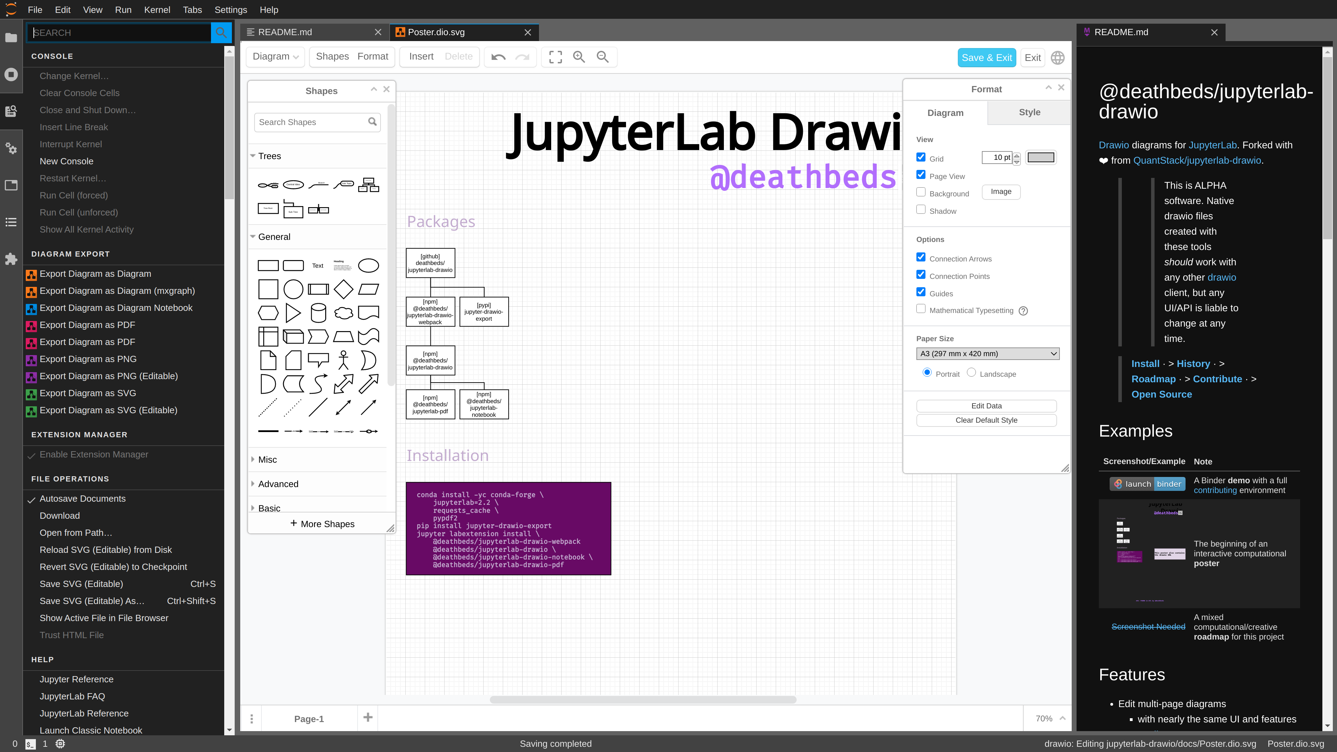Screen dimensions: 1337x752
Task: Add a new diagram page
Action: (368, 718)
